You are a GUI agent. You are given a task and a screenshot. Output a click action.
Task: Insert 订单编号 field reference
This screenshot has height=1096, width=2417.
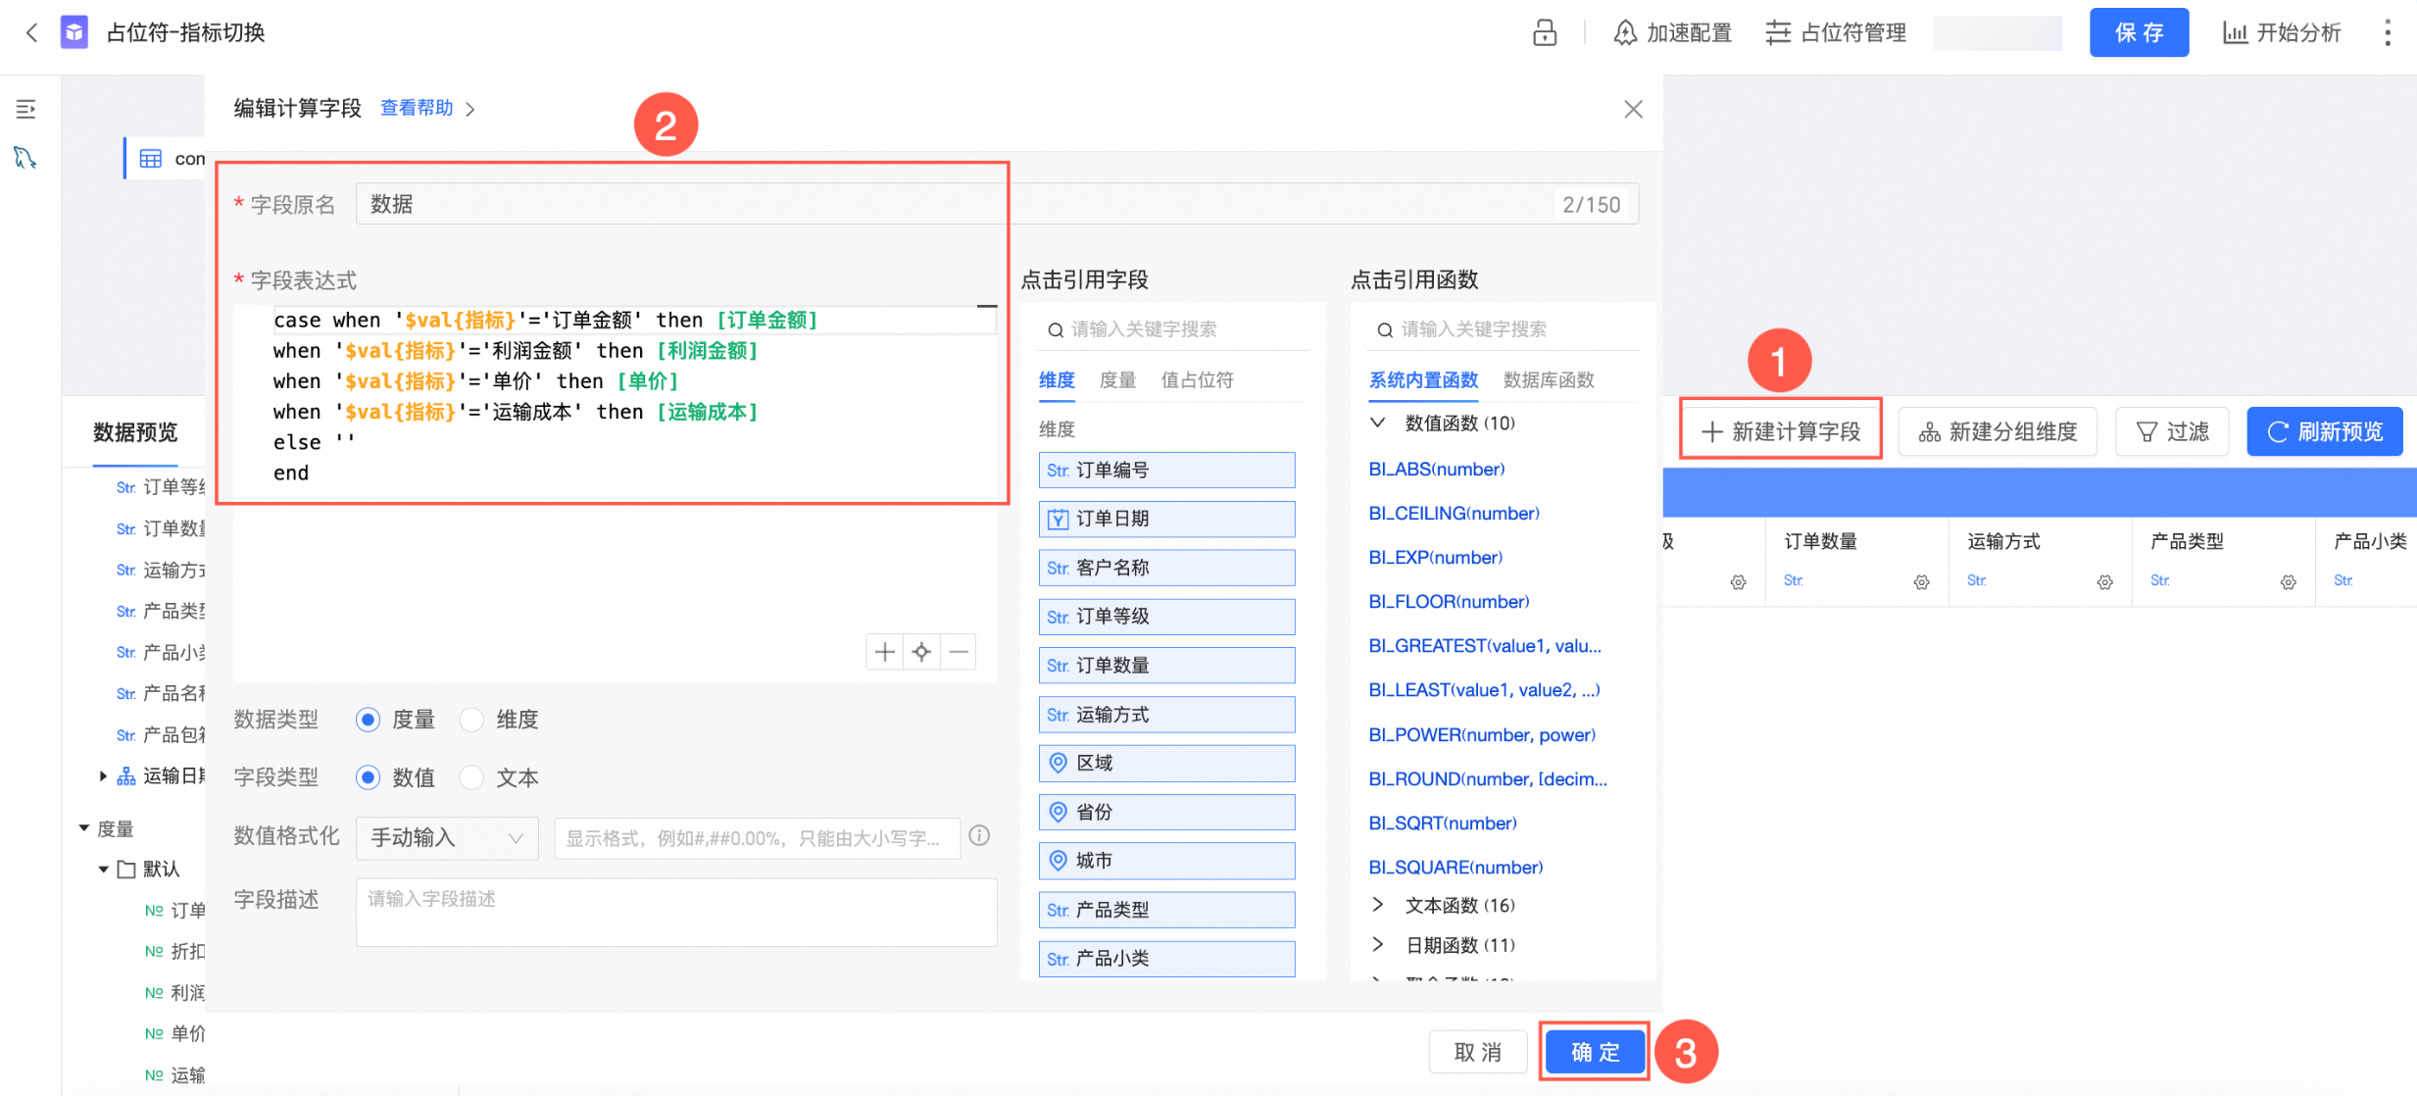tap(1166, 471)
